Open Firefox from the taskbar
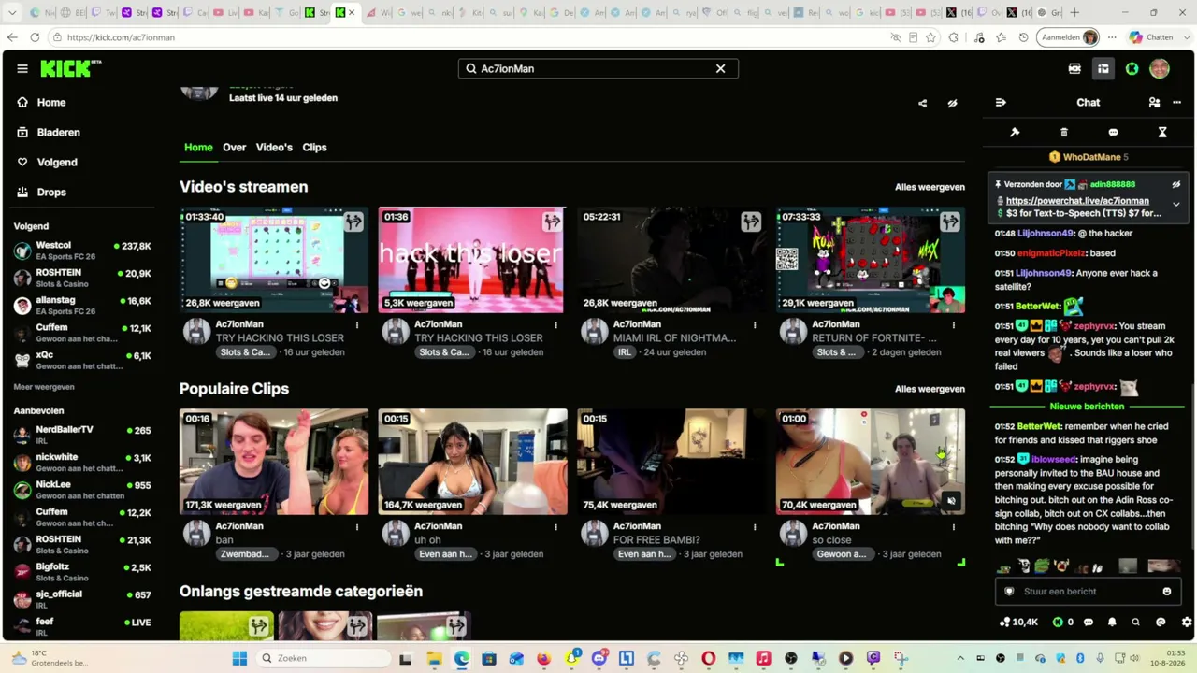Viewport: 1197px width, 673px height. 543,658
